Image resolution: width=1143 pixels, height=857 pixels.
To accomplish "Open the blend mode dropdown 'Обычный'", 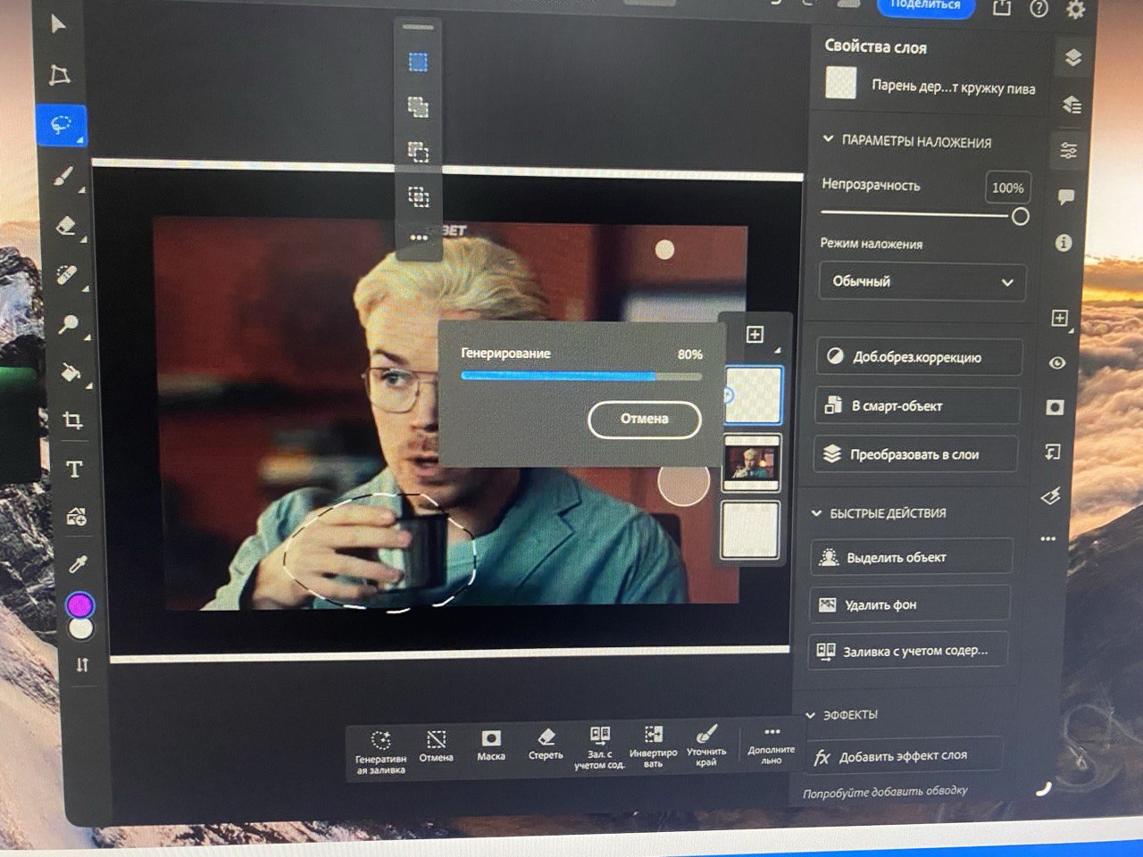I will click(922, 282).
